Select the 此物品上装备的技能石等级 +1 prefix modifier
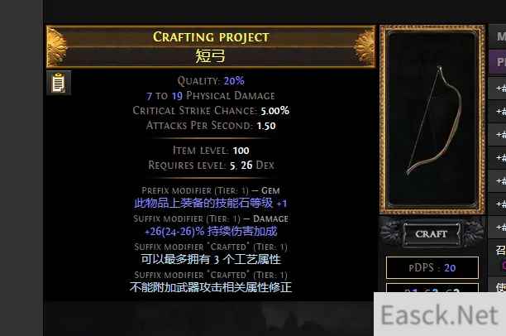506x336 pixels. (210, 204)
